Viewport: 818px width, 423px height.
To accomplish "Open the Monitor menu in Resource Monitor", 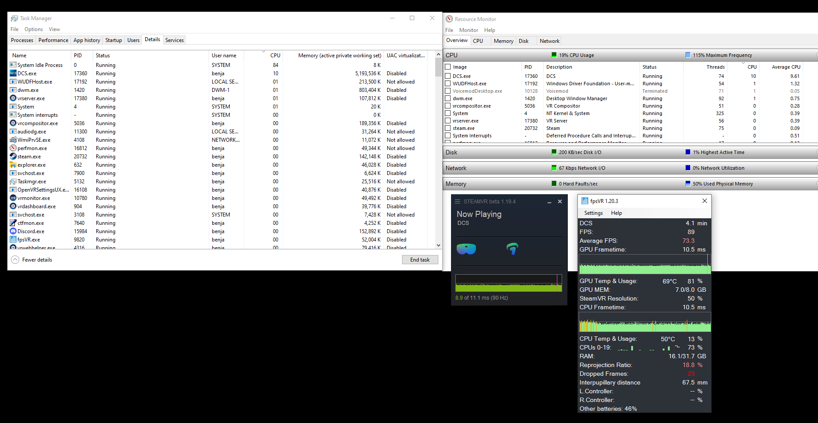I will [468, 30].
